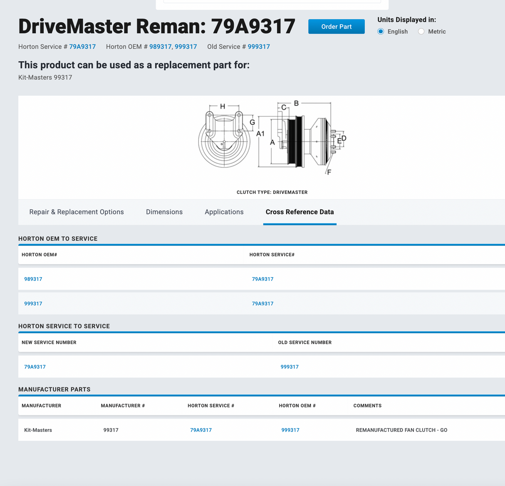The width and height of the screenshot is (505, 486).
Task: Switch to the Dimensions tab
Action: (164, 212)
